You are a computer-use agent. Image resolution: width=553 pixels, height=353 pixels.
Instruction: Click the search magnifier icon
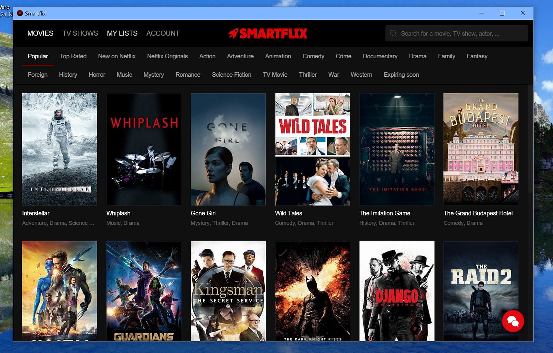click(393, 34)
